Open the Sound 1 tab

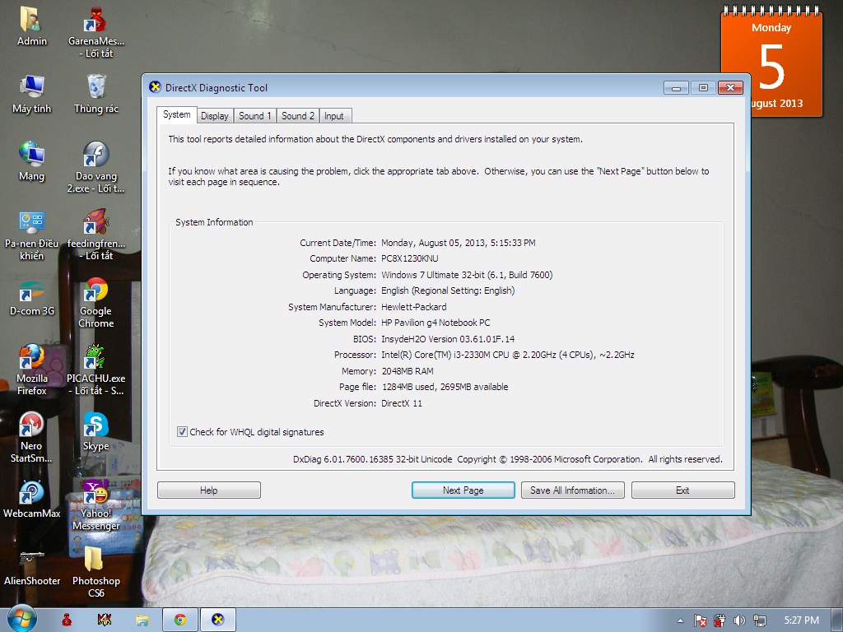click(255, 116)
